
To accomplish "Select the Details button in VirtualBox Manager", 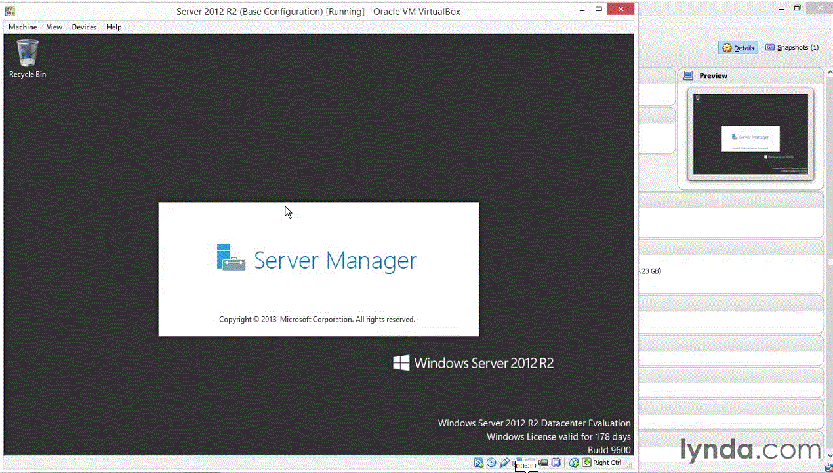I will [738, 48].
